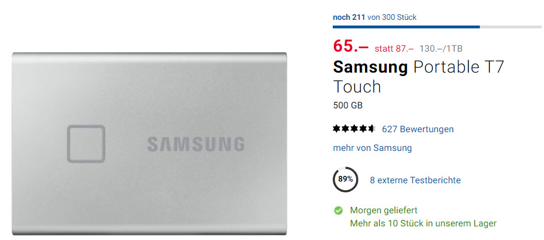The height and width of the screenshot is (240, 544).
Task: Open the 627 Bewertungen reviews link
Action: pyautogui.click(x=418, y=129)
